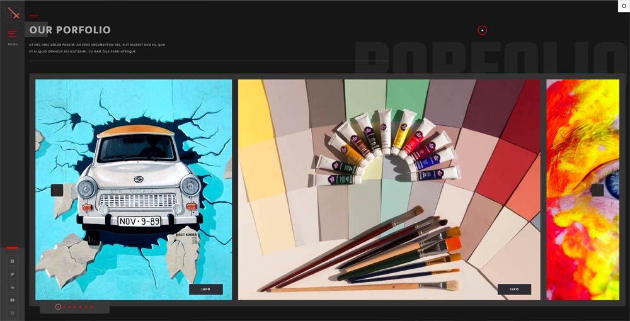Select the first circled pagination dot
Screen dimensions: 630x321
[58, 307]
